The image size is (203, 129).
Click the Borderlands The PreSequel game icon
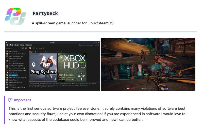[x=7, y=54]
